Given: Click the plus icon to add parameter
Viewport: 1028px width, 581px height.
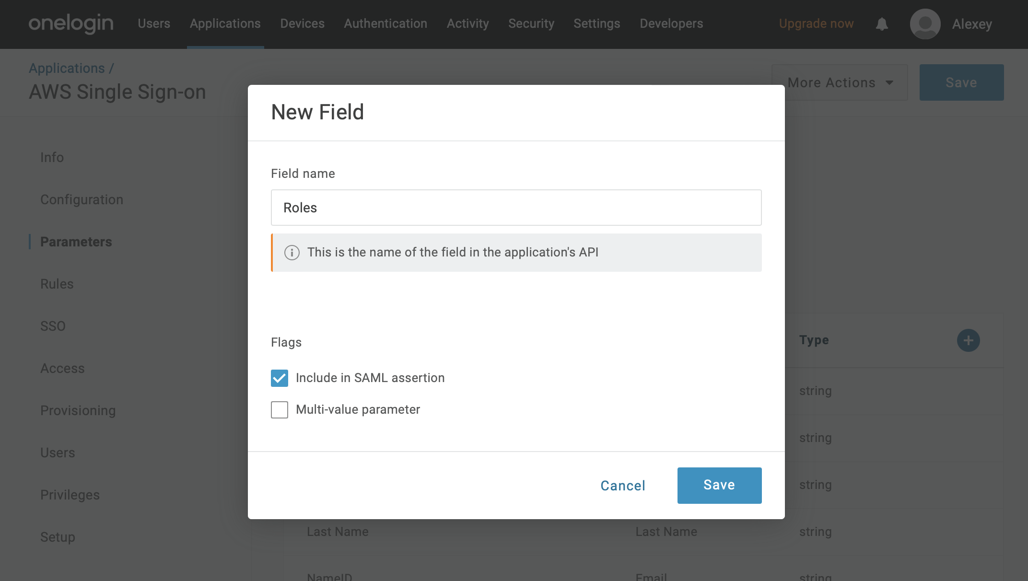Looking at the screenshot, I should point(968,340).
